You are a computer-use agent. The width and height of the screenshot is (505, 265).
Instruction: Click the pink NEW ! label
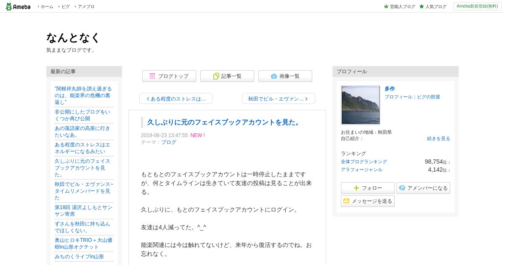pyautogui.click(x=198, y=135)
